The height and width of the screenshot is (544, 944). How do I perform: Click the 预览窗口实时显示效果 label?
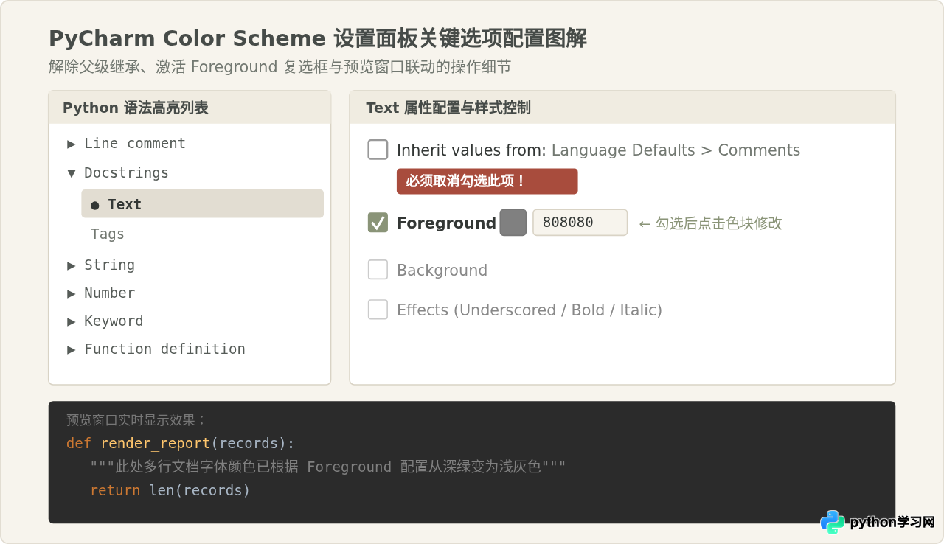pyautogui.click(x=137, y=420)
